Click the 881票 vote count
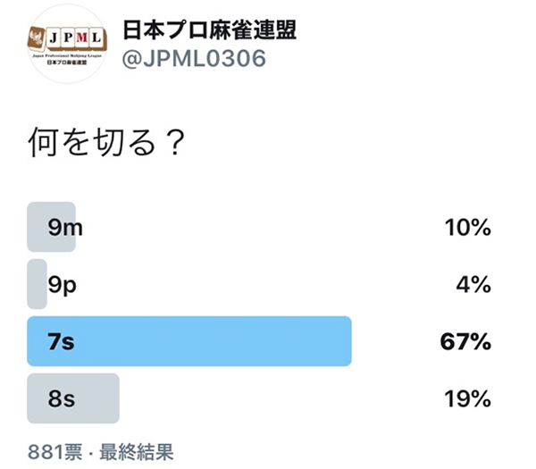This screenshot has width=536, height=469. [54, 452]
